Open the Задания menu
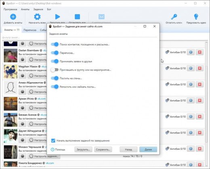Image resolution: width=210 pixels, height=169 pixels. [x=38, y=9]
